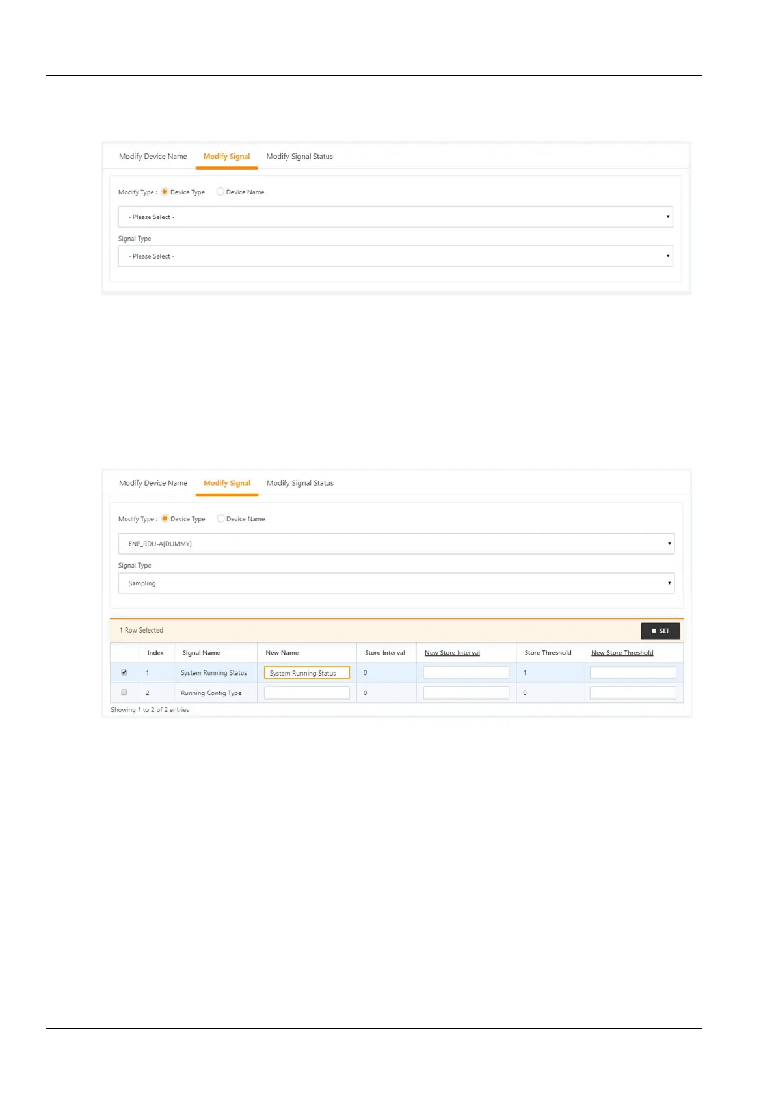This screenshot has height=1095, width=774.
Task: Click the New Name column header
Action: pos(282,653)
